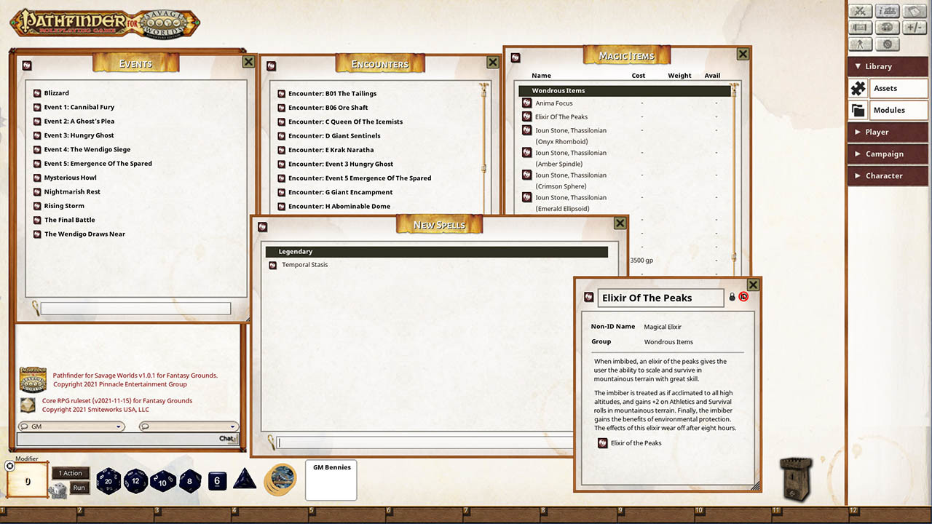Viewport: 932px width, 524px height.
Task: Open the Options gear icon
Action: click(x=887, y=44)
